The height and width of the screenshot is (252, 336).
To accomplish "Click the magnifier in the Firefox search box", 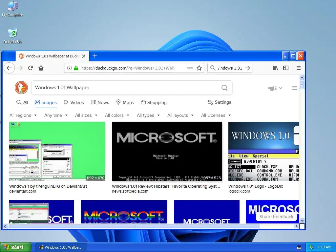I will pos(213,68).
